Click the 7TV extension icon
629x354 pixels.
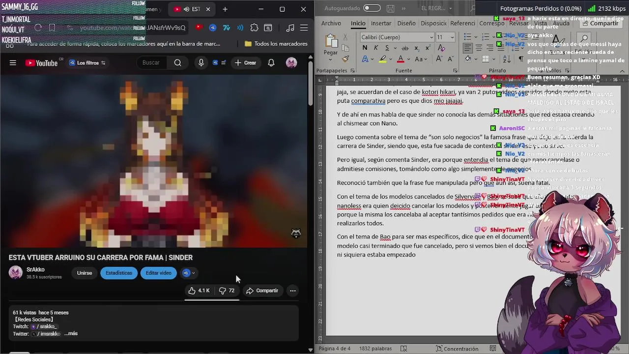(227, 28)
